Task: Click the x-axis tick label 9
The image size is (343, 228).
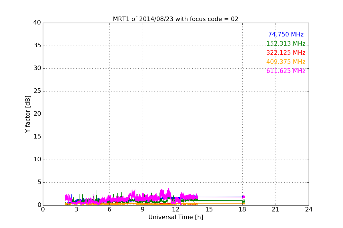Action: coord(143,209)
